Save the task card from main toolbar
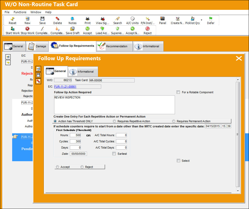This screenshot has width=249, height=209. click(x=42, y=19)
